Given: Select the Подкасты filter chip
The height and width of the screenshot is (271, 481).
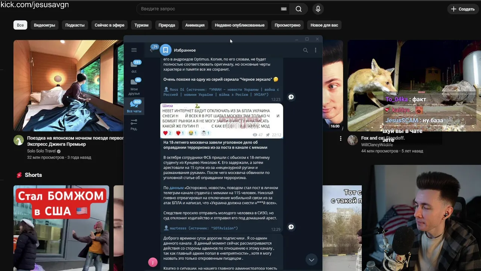Looking at the screenshot, I should click(x=75, y=25).
